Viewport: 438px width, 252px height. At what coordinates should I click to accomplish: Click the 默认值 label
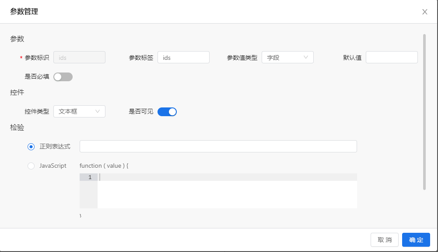pos(352,58)
